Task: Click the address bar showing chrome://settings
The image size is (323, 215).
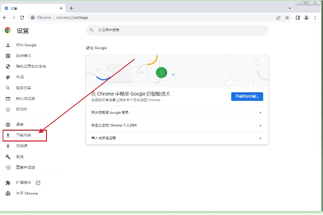Action: 161,18
